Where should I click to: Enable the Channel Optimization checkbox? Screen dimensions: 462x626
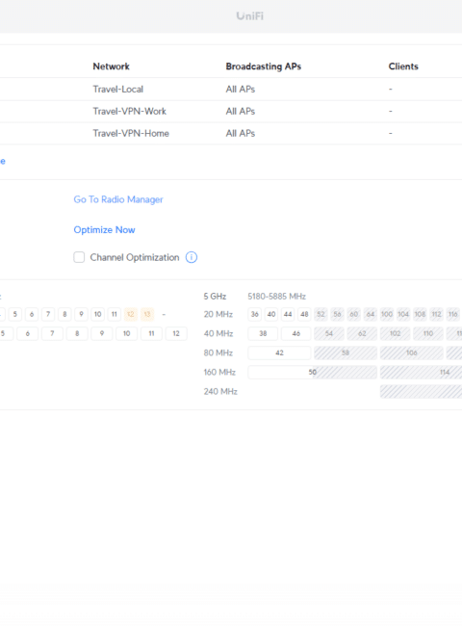coord(79,257)
